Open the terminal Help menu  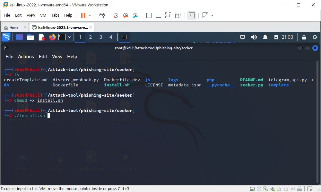tap(72, 57)
